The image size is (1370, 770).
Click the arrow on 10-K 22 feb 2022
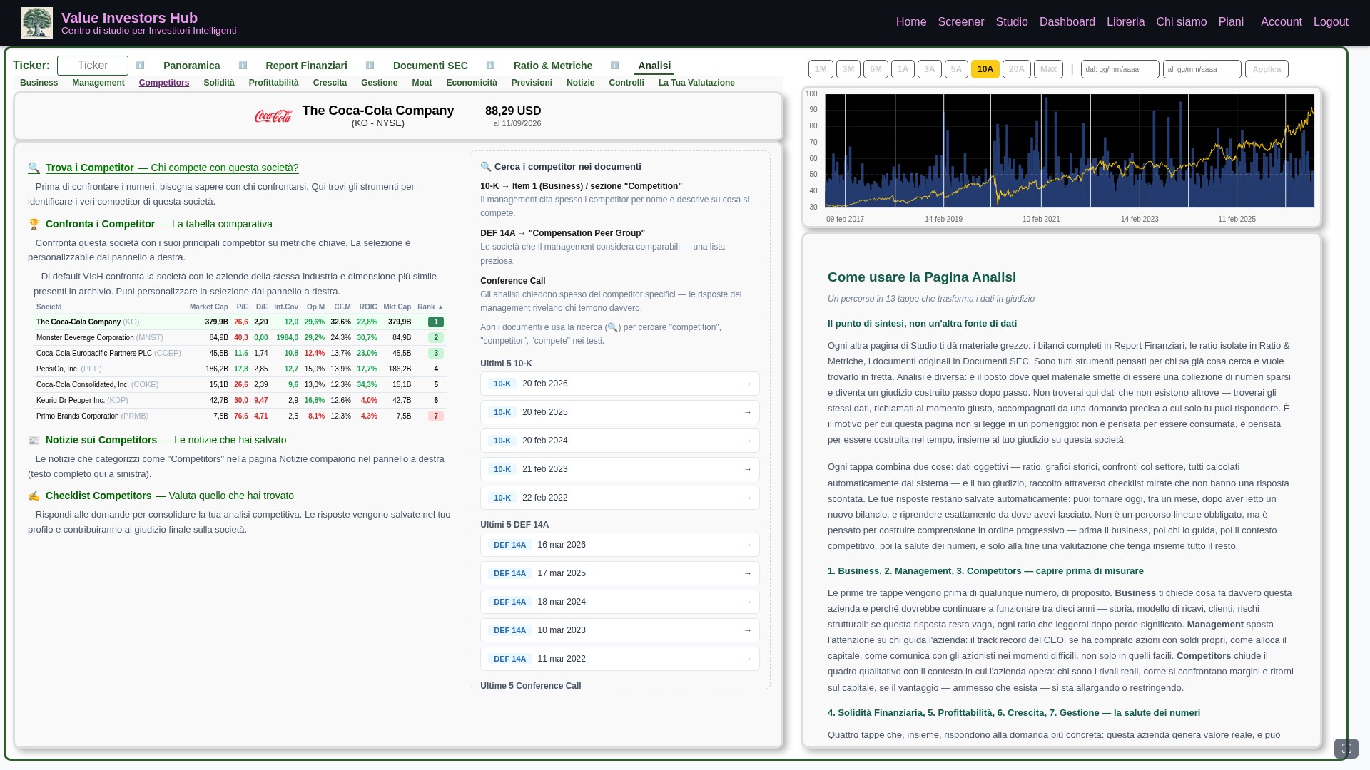point(747,498)
